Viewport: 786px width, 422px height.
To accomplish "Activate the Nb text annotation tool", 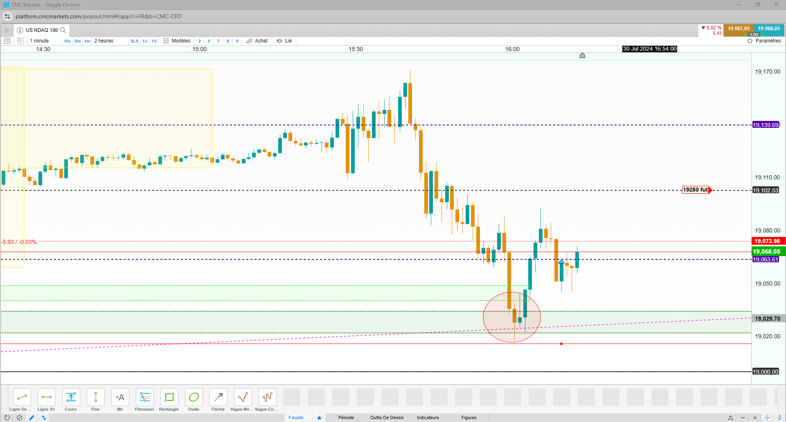I will coord(120,400).
